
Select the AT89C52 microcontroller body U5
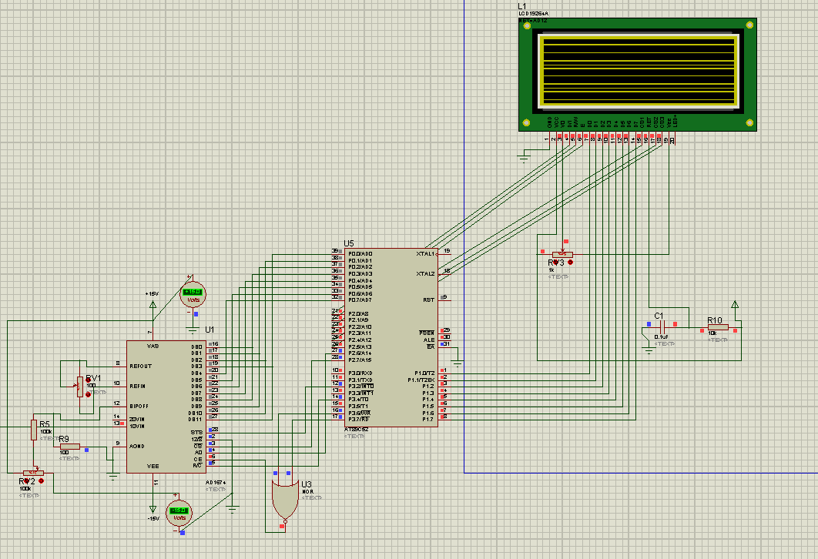coord(391,337)
